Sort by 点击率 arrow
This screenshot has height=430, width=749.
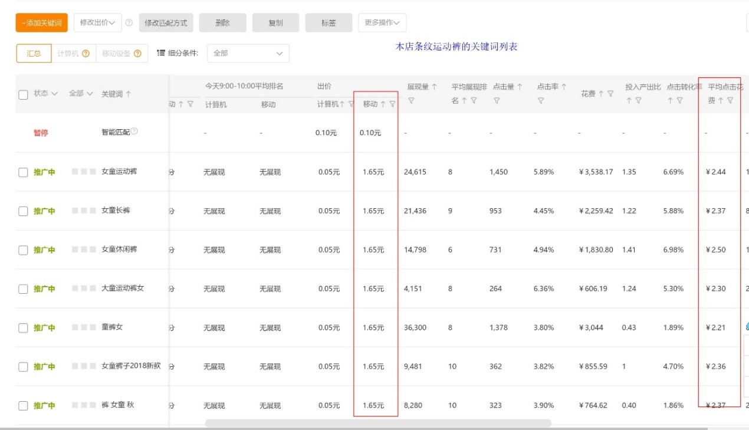point(564,87)
